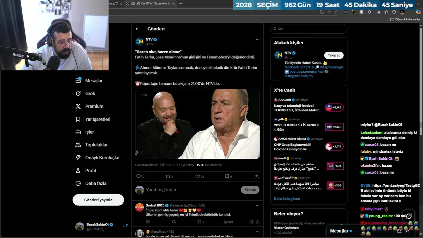Click NTV avatar on the post

coord(139,42)
